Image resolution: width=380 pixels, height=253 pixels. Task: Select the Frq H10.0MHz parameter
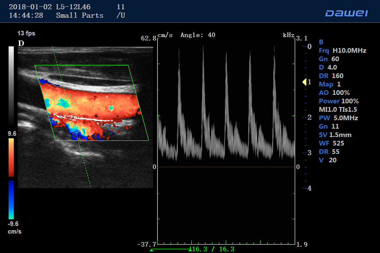342,51
